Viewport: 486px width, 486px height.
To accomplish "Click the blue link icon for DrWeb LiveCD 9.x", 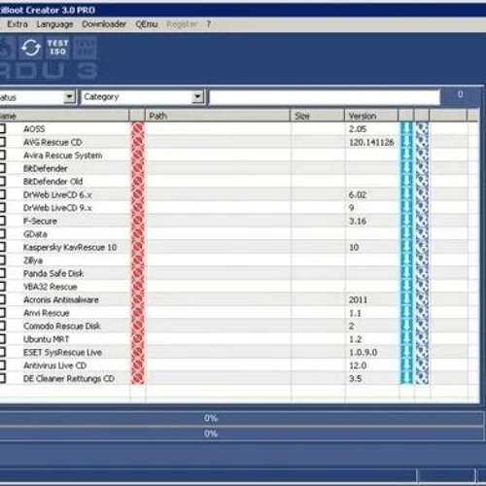I will 422,208.
